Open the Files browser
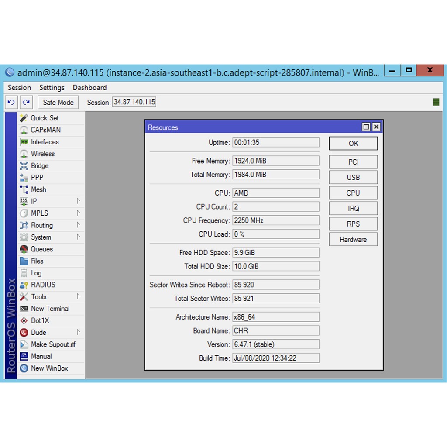 (x=38, y=261)
